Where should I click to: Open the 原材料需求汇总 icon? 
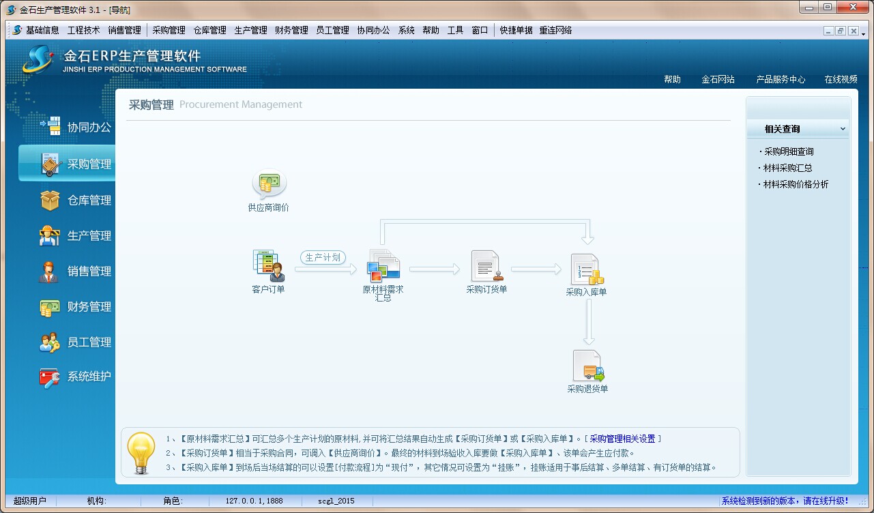click(383, 266)
